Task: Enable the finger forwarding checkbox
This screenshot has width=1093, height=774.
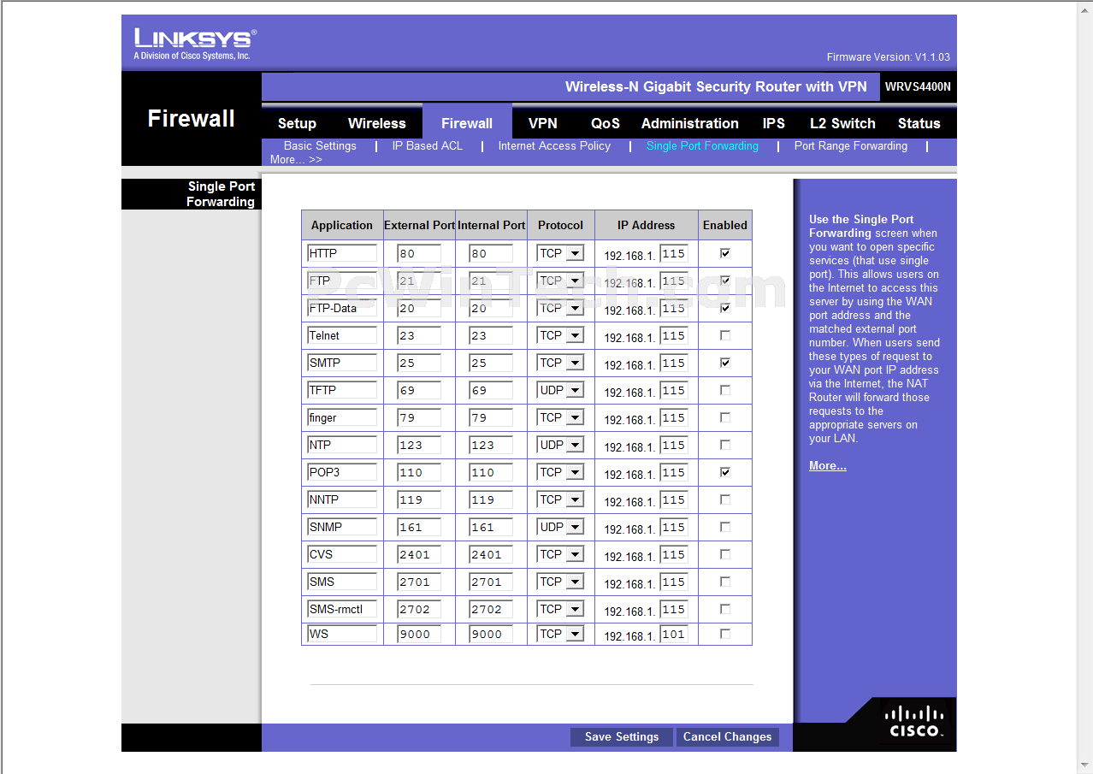Action: [725, 417]
